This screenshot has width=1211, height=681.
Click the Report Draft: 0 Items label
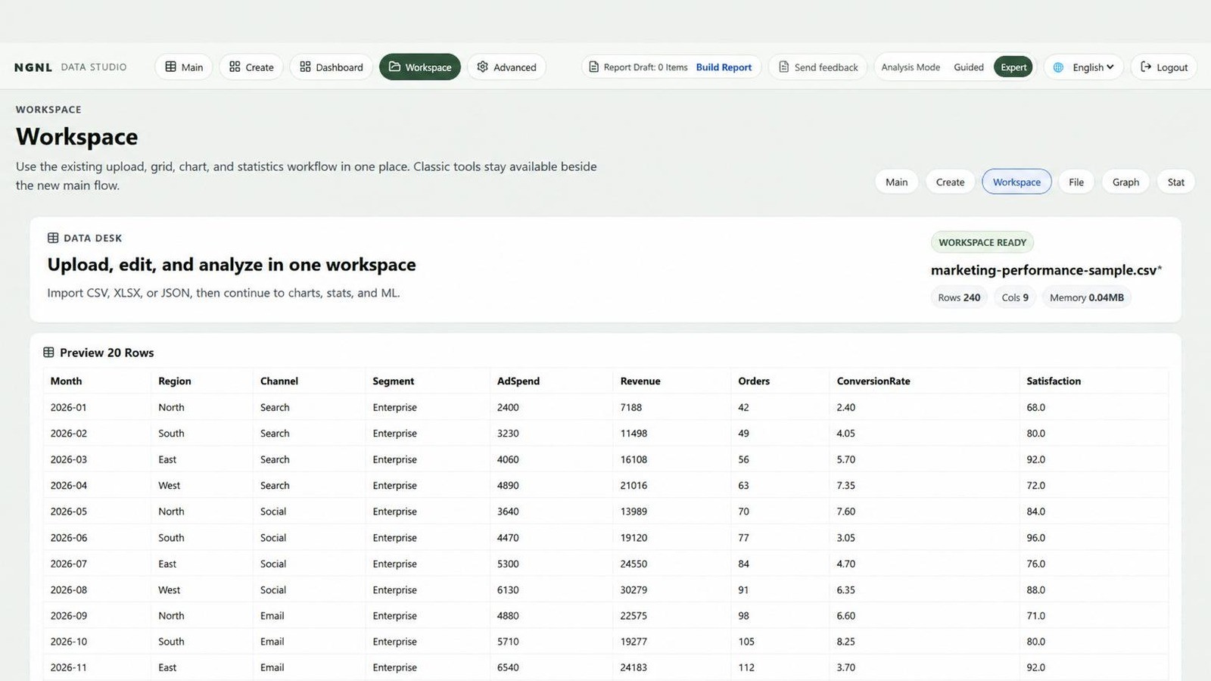click(646, 67)
